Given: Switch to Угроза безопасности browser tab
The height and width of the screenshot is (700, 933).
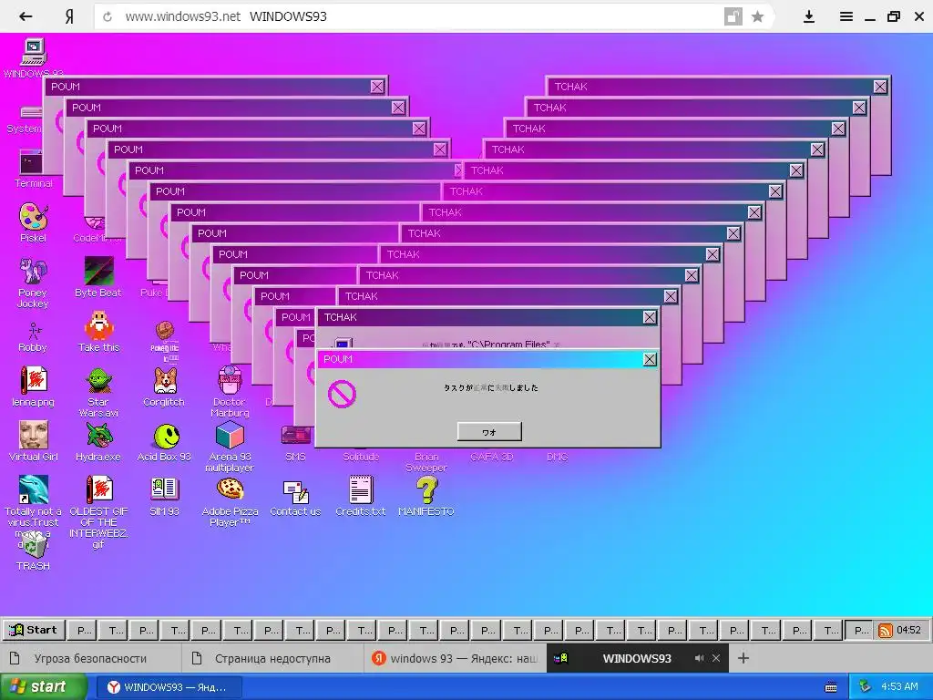Looking at the screenshot, I should 90,658.
